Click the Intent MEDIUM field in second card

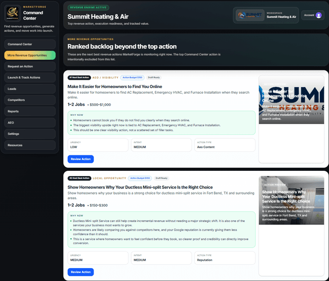tap(161, 258)
